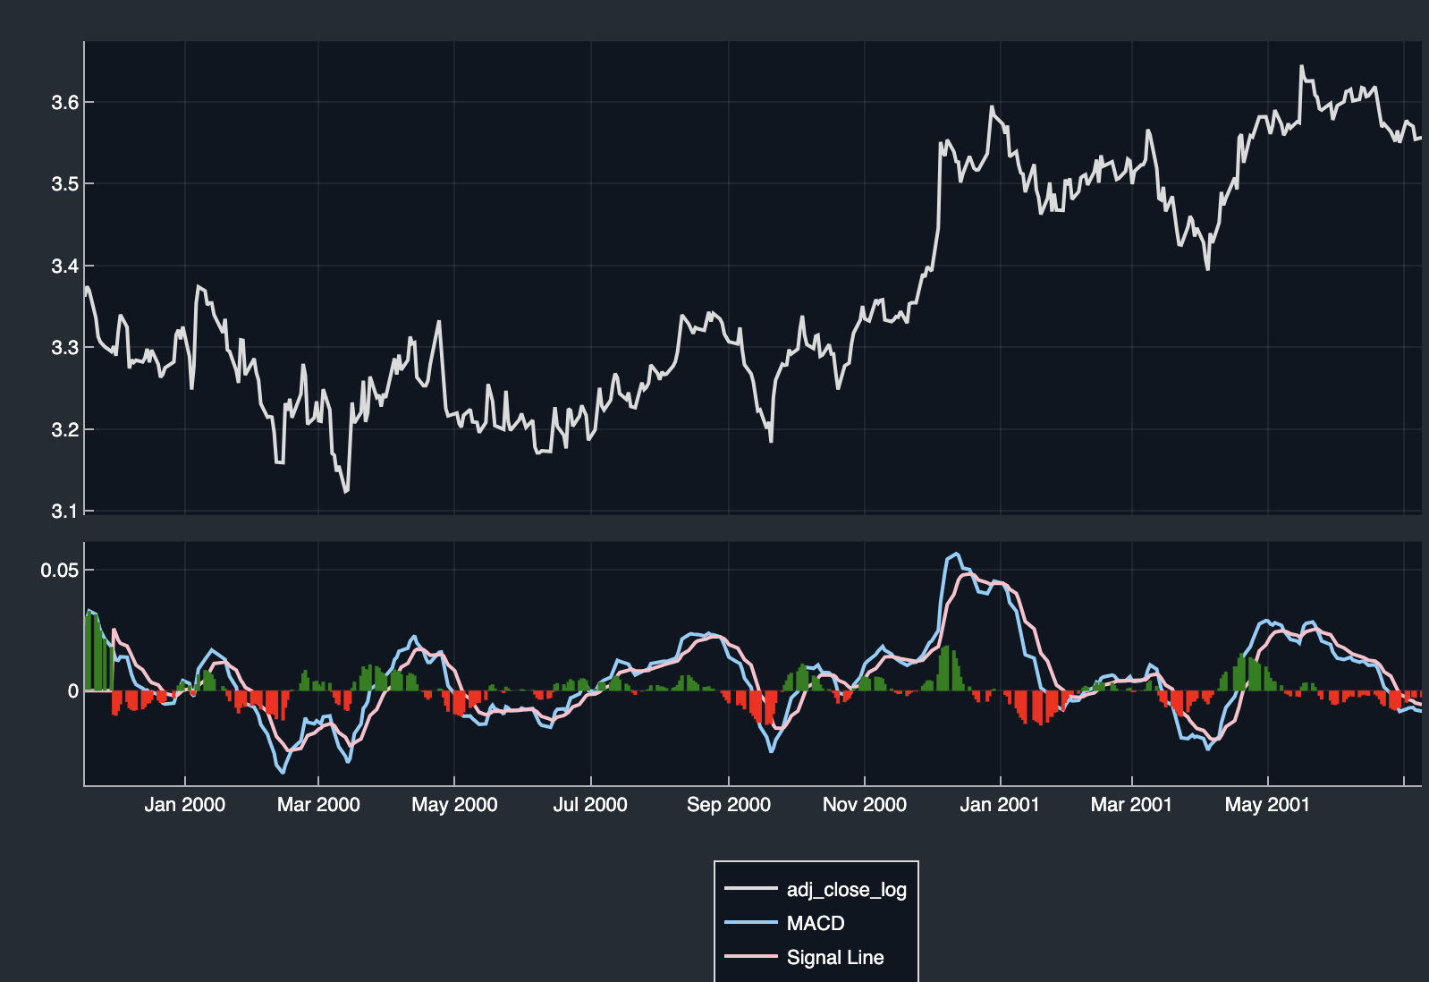Screen dimensions: 1429x982
Task: Click the Mar 2000 x-axis label
Action: (x=318, y=804)
